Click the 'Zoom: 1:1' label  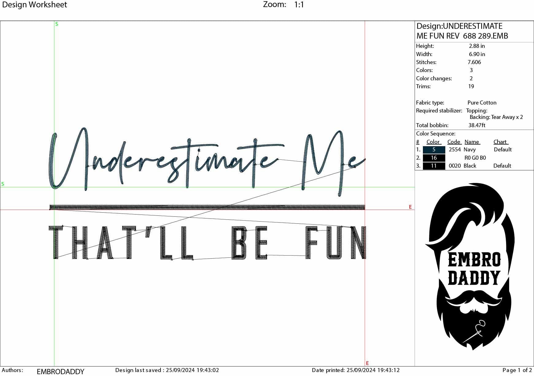click(284, 5)
